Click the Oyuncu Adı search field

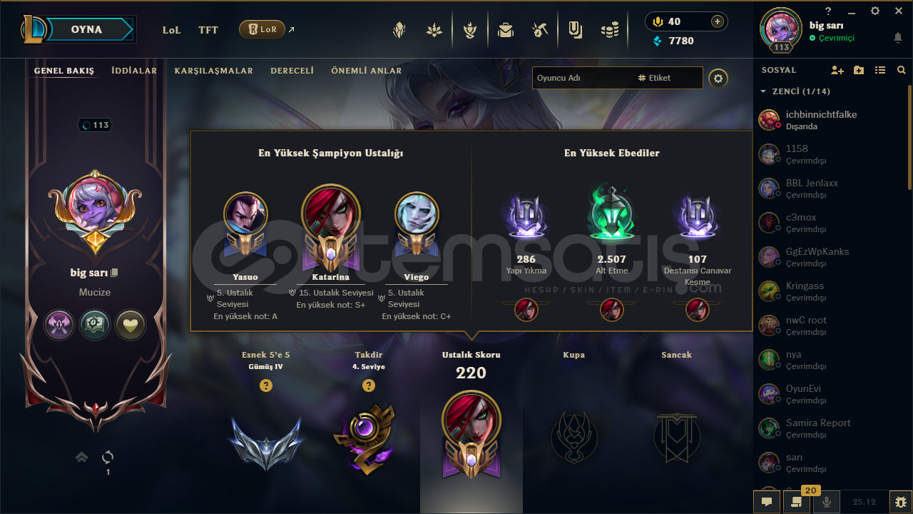[582, 78]
